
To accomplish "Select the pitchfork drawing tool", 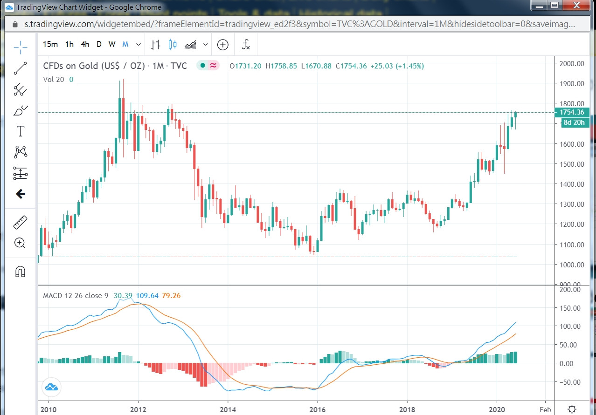I will [x=20, y=89].
